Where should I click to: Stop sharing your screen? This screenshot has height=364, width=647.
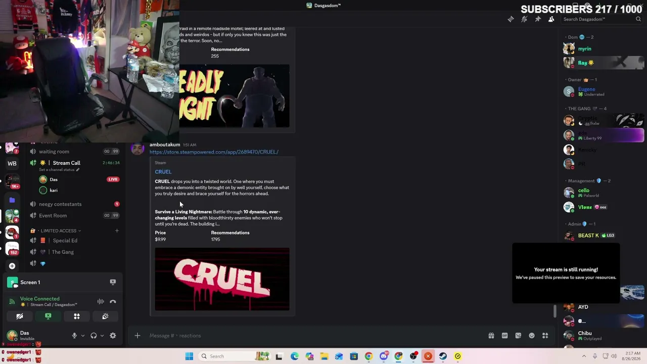click(x=48, y=316)
